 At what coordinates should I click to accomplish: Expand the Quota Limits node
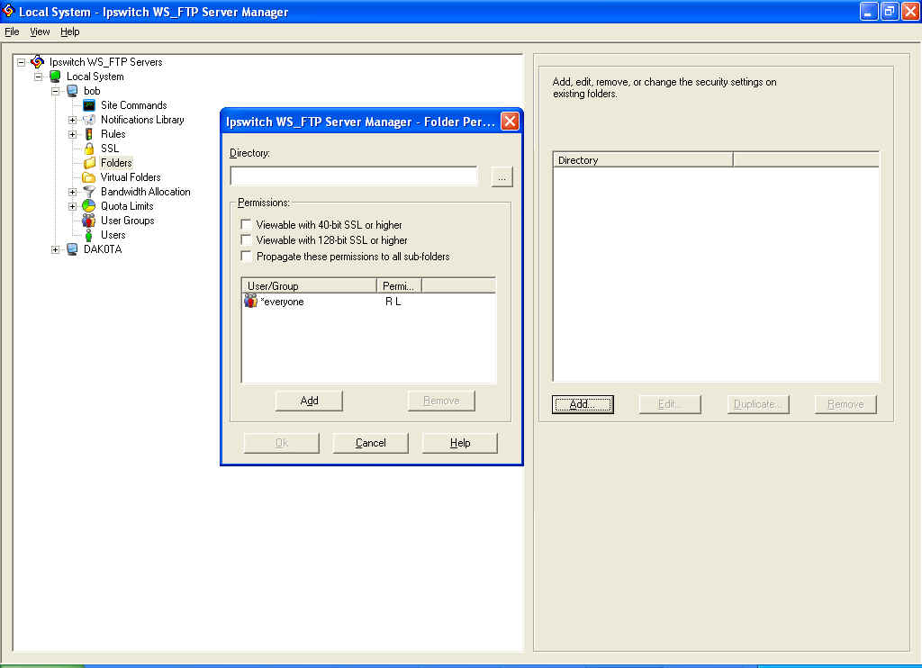click(x=72, y=206)
